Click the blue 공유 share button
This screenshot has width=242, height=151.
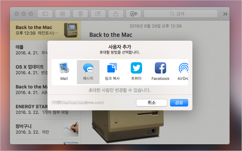point(179,103)
